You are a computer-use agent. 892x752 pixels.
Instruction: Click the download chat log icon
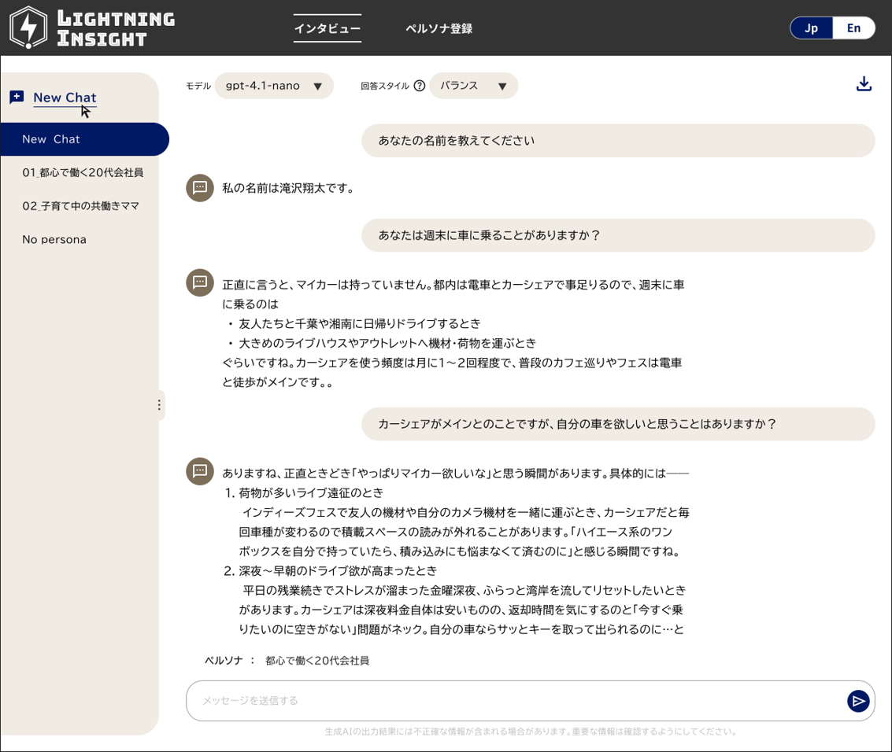[x=864, y=83]
